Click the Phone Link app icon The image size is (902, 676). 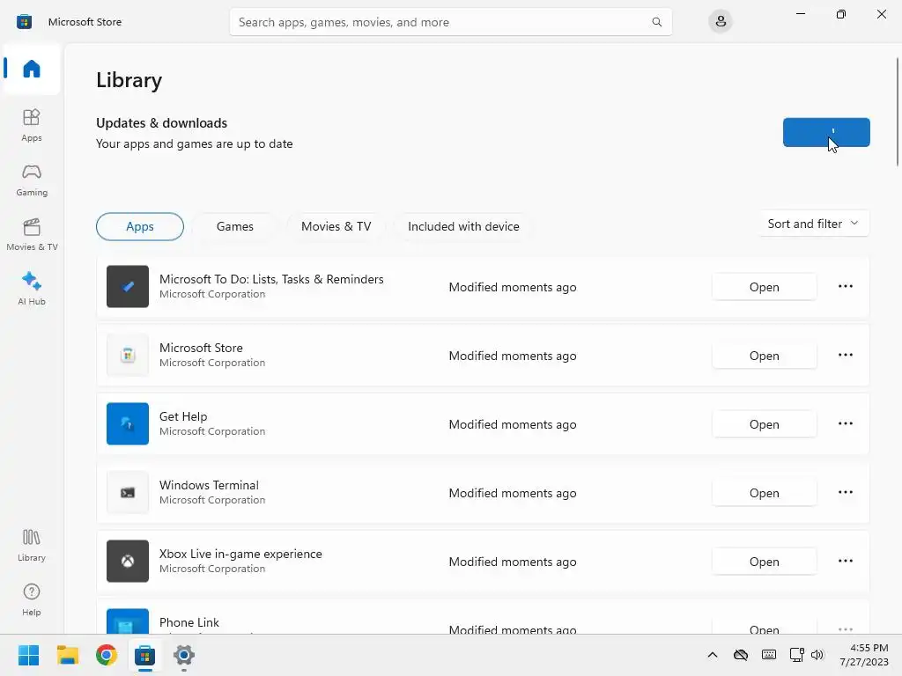pos(128,621)
